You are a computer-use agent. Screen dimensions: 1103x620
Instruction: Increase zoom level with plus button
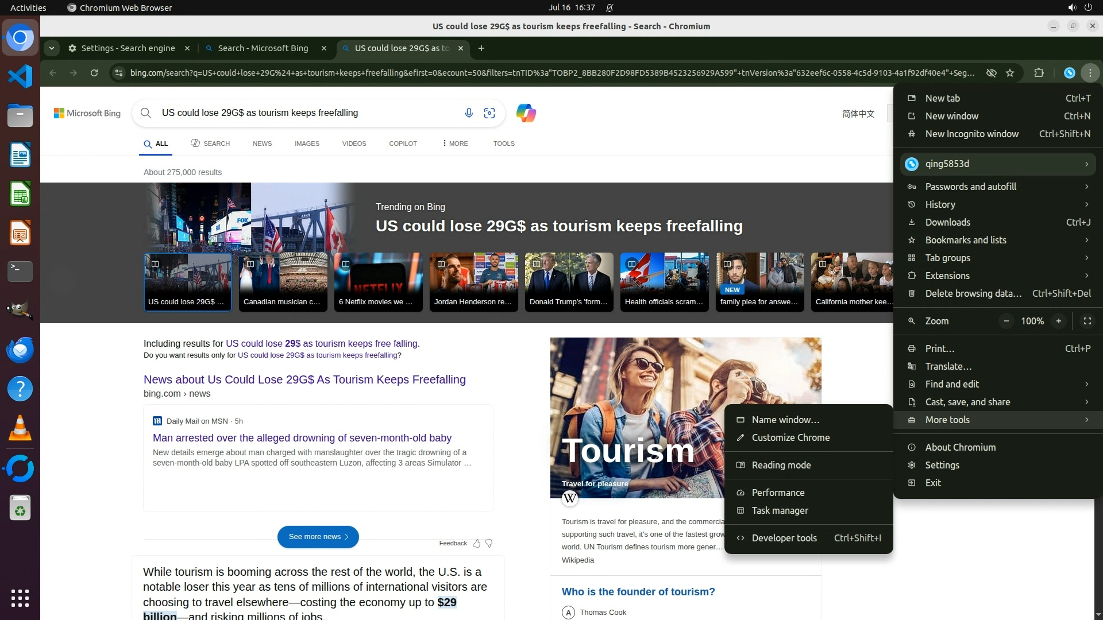pyautogui.click(x=1058, y=321)
